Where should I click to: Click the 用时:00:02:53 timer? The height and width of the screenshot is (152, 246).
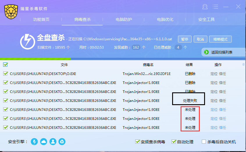pos(92,47)
